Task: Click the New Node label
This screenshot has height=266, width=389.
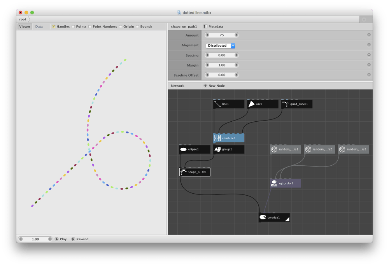Action: point(217,86)
